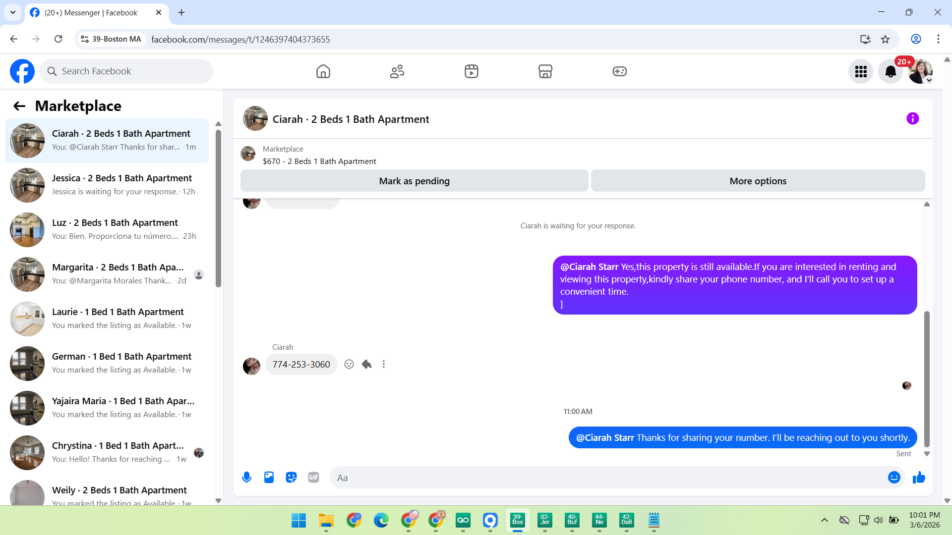
Task: Attach a photo using image icon
Action: tap(269, 478)
